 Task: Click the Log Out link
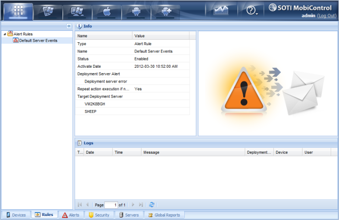(327, 16)
